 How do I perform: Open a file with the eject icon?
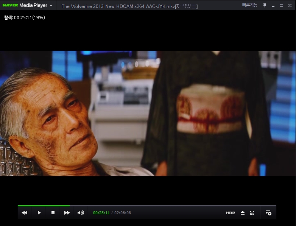[243, 213]
